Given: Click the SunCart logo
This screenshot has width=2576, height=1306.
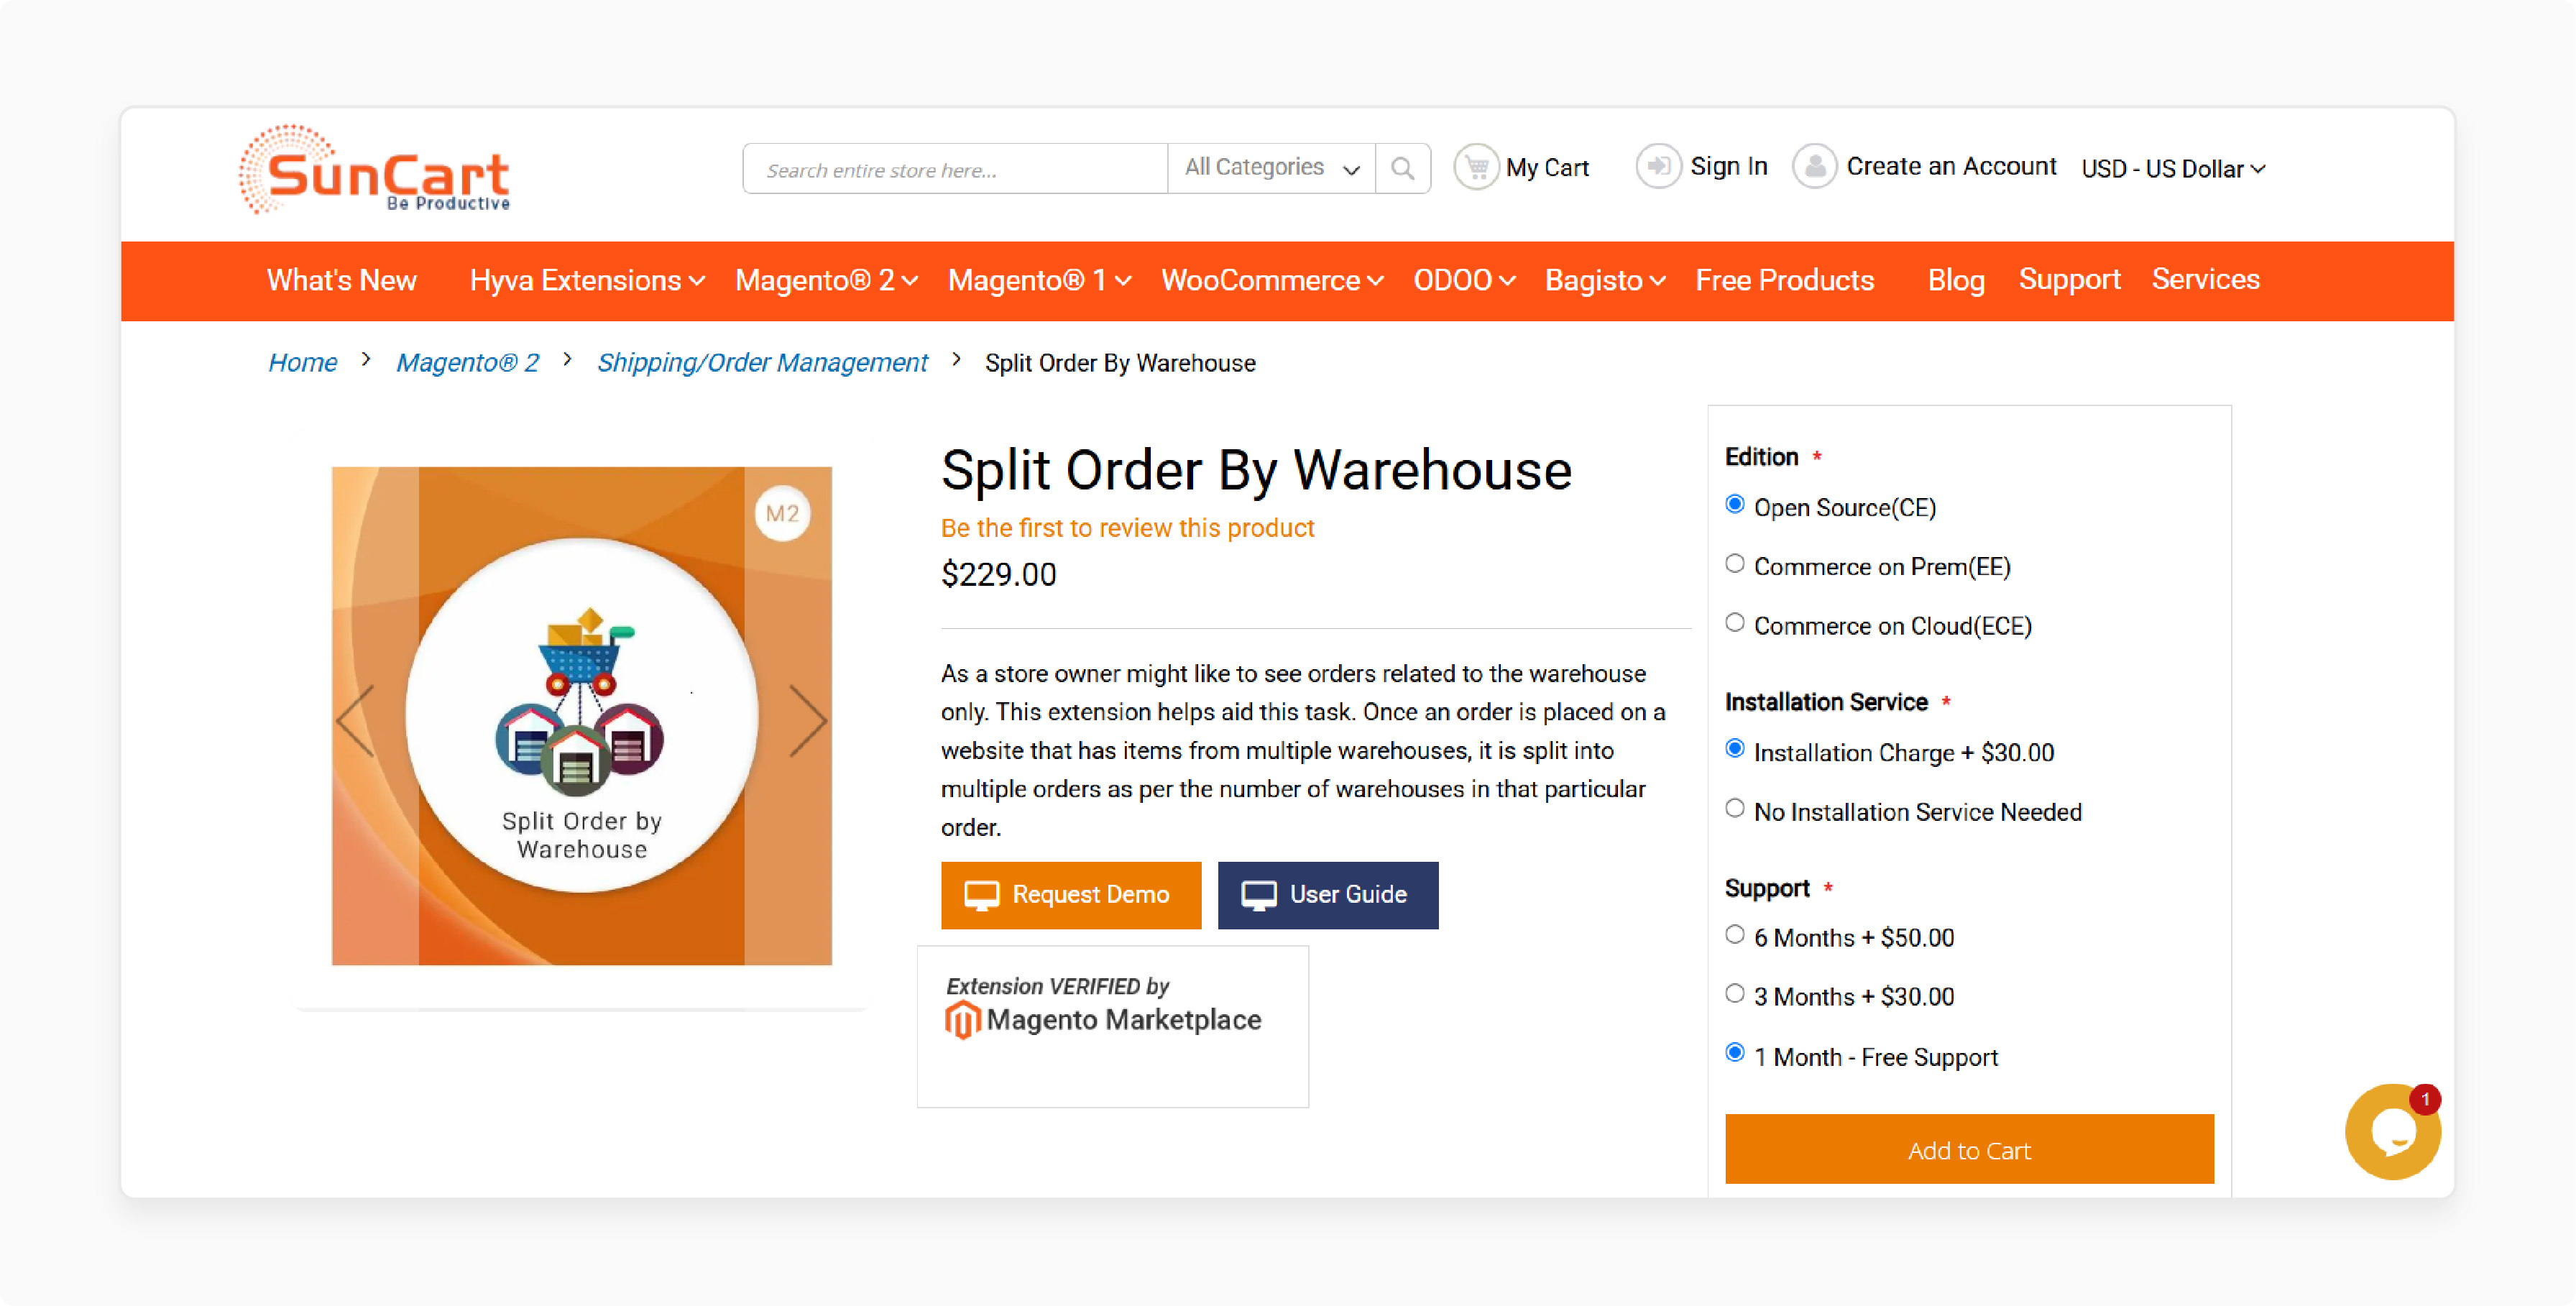Looking at the screenshot, I should [x=375, y=169].
